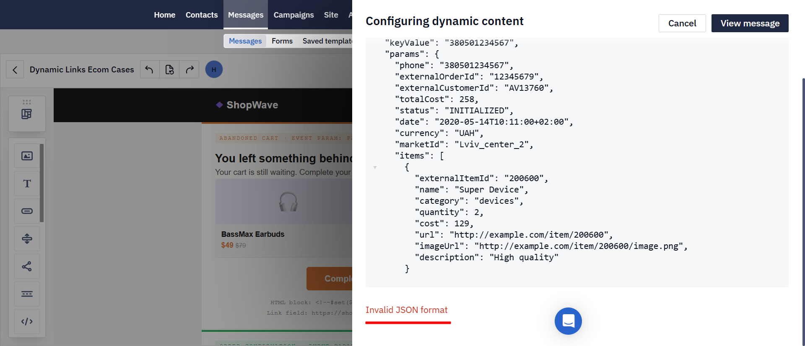Click the Cancel button

682,23
